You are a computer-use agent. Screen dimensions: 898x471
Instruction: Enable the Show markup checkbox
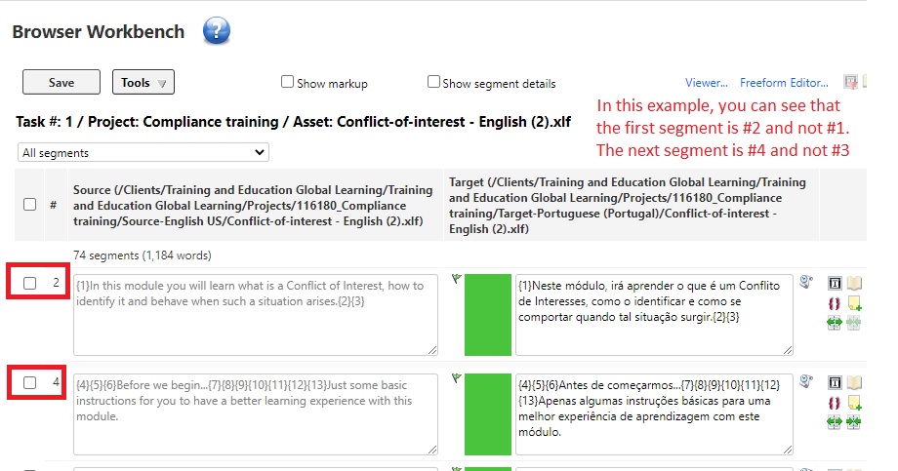pos(288,82)
